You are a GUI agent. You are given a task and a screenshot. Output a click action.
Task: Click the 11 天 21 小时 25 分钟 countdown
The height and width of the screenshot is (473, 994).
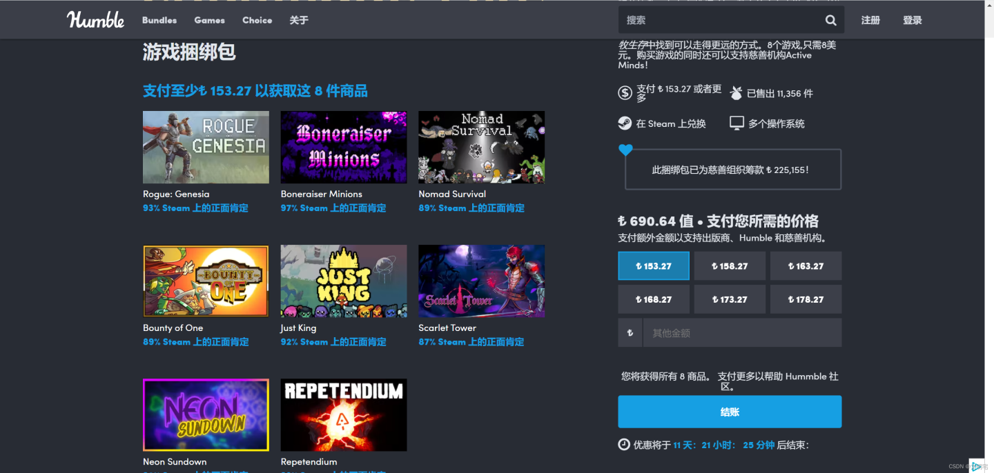724,445
